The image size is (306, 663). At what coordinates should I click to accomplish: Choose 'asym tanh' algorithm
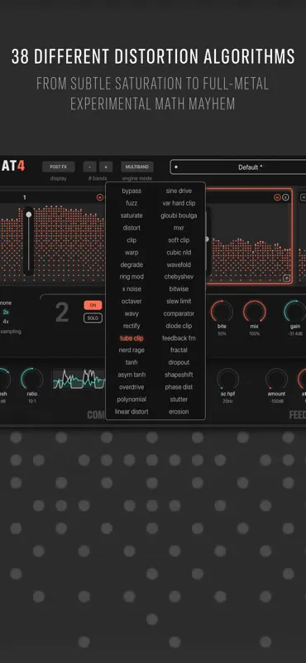(131, 375)
